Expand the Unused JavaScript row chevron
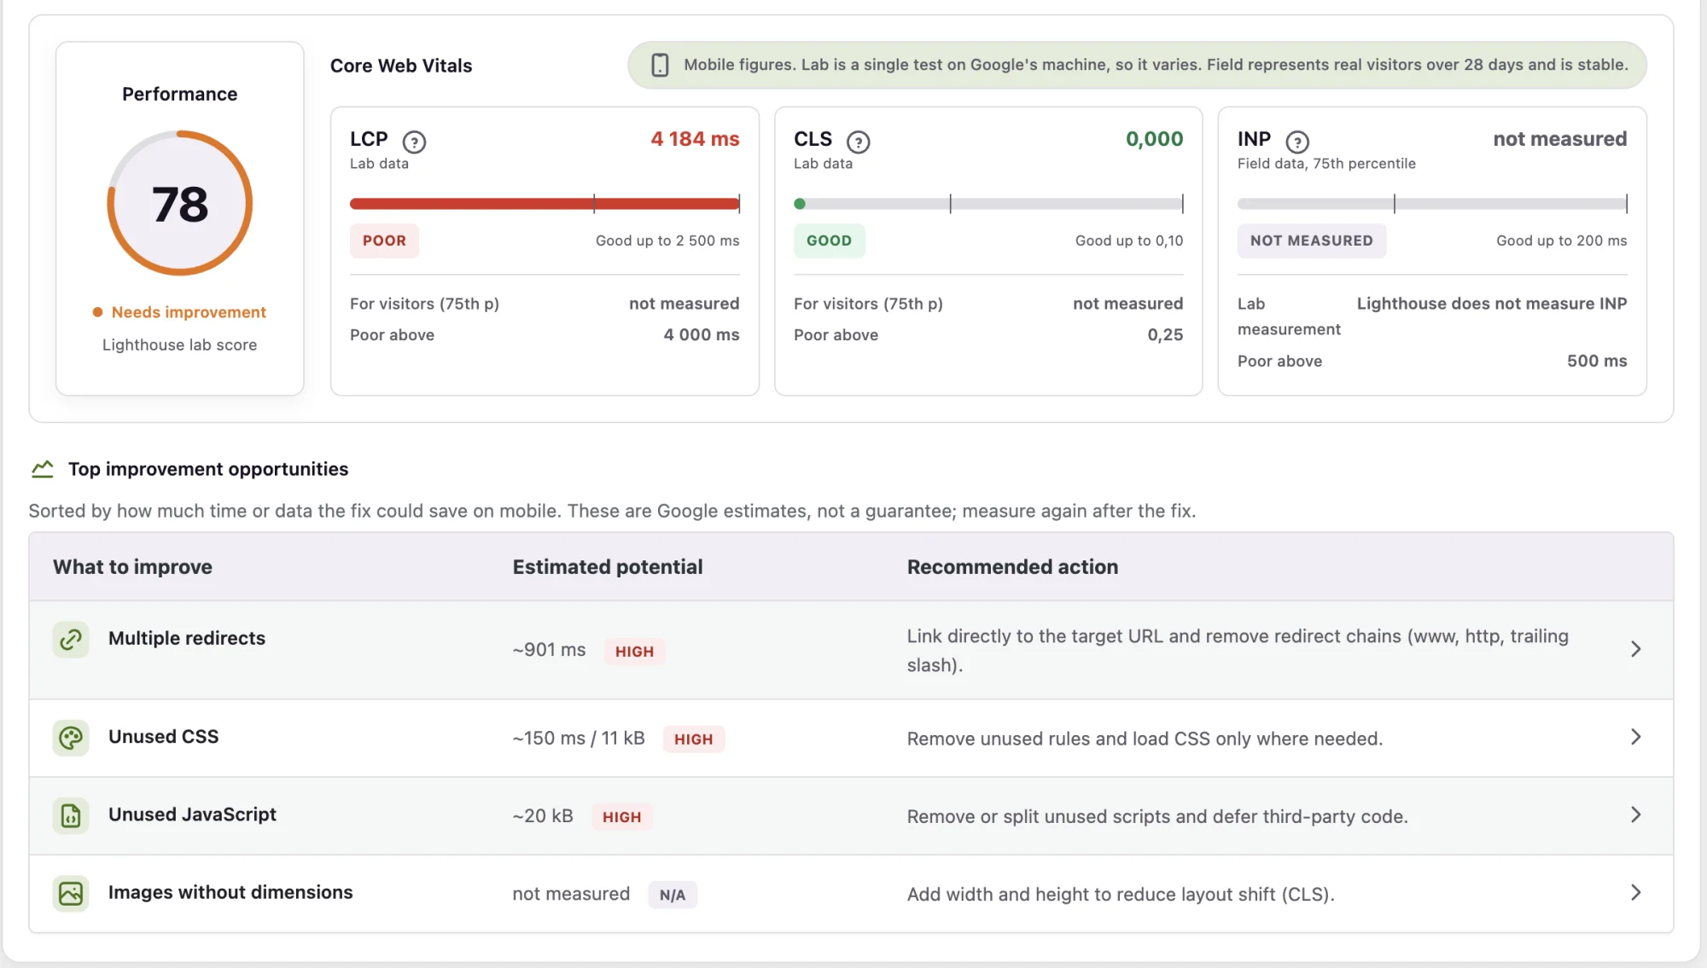 coord(1635,814)
